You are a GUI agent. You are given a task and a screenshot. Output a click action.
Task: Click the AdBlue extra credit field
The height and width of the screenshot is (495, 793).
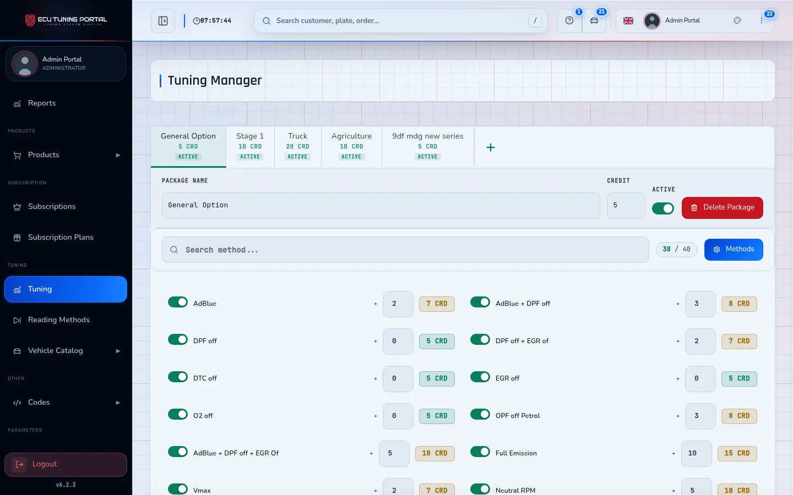point(398,304)
